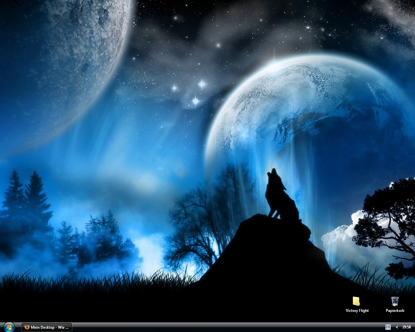Click the "Papierkorb" label text
This screenshot has width=415, height=332.
(x=395, y=311)
